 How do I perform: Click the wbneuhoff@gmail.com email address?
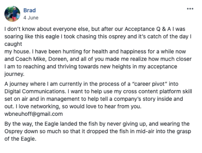[34, 114]
